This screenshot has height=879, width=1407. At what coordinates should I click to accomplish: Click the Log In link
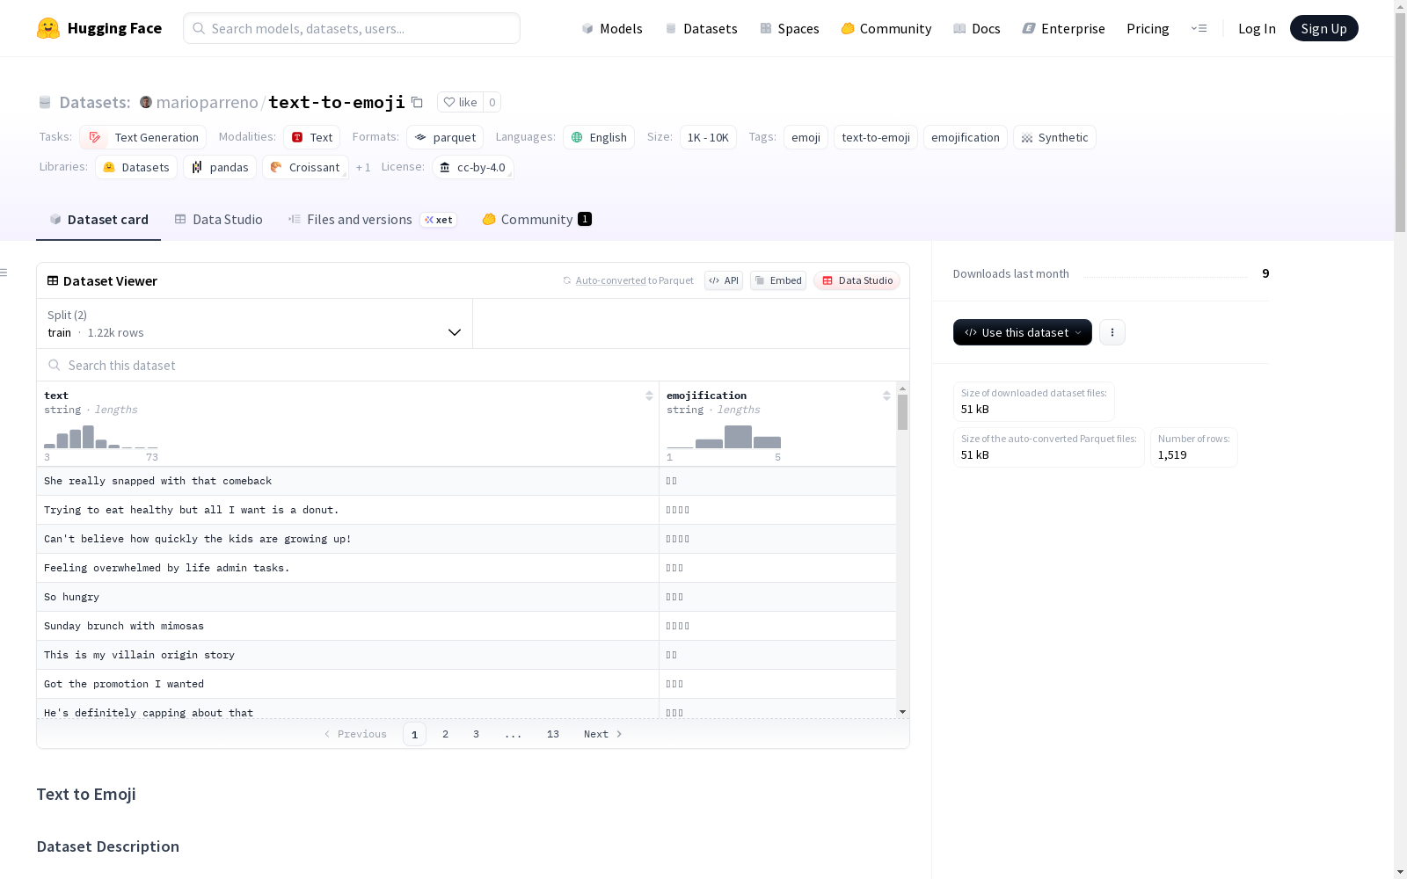point(1257,28)
